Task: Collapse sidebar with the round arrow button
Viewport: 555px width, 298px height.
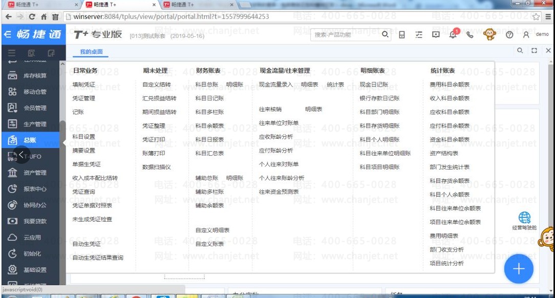Action: pyautogui.click(x=21, y=155)
